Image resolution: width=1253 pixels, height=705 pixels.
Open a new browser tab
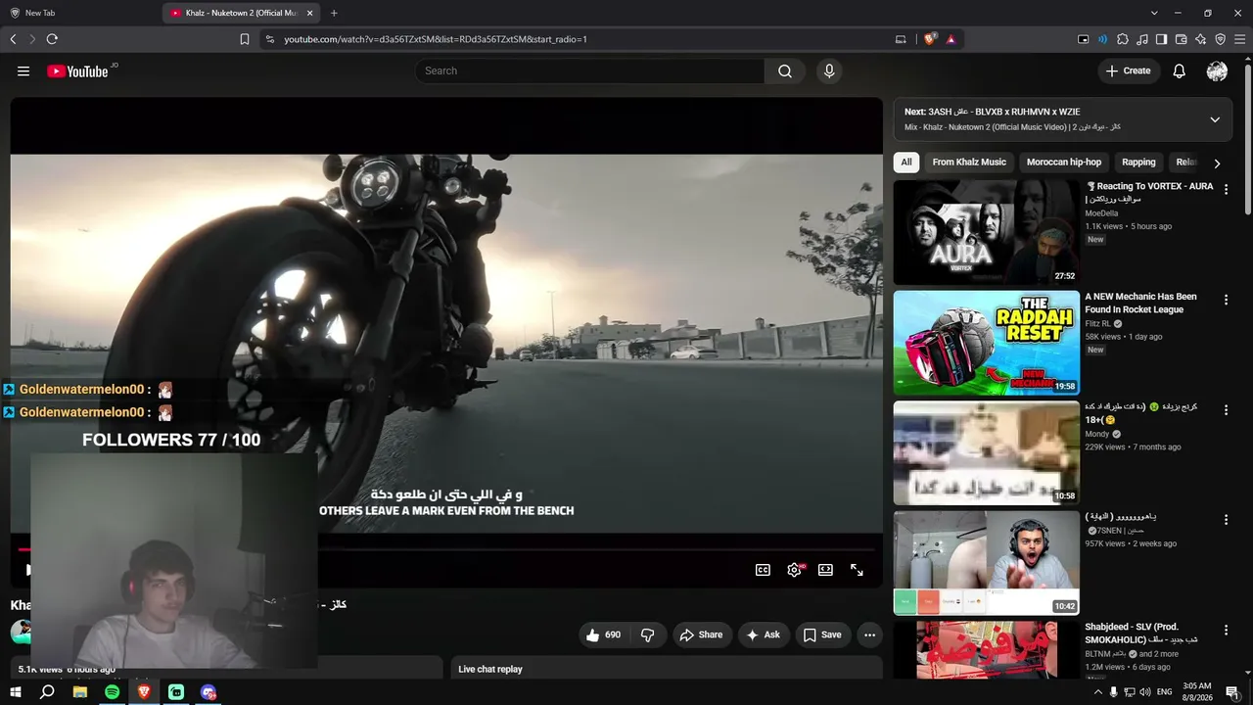click(x=334, y=13)
